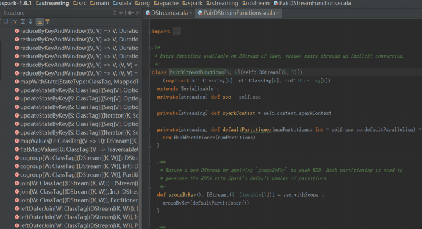Select cogroup with Partitioner parameter in Structure

pos(77,175)
